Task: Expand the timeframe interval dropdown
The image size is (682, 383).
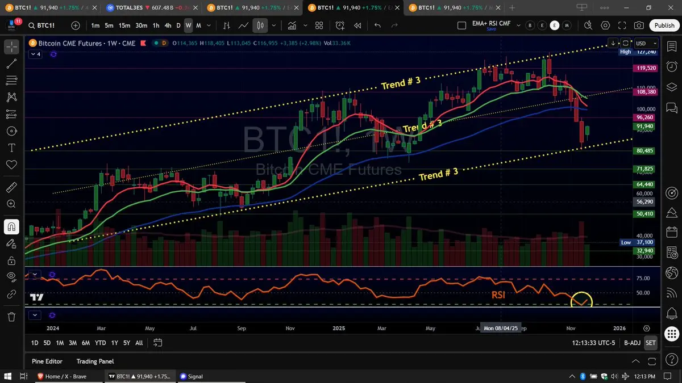Action: pyautogui.click(x=209, y=26)
